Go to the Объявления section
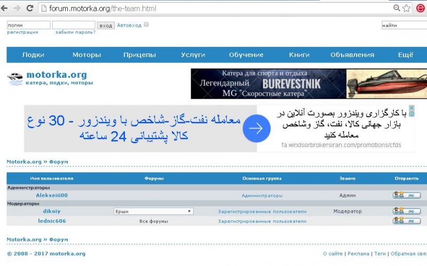Image resolution: width=427 pixels, height=266 pixels. (352, 55)
